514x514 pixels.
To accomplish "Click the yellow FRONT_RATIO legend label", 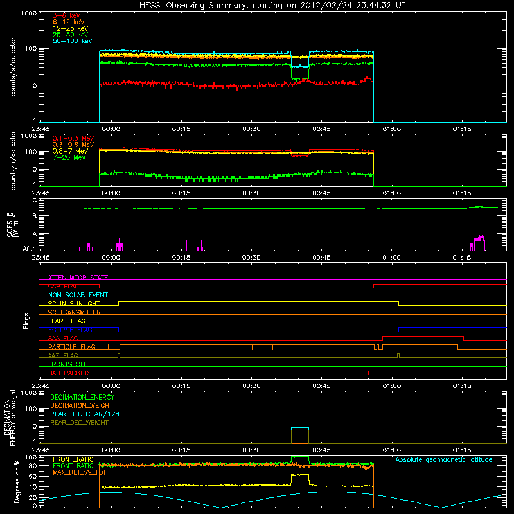I will tap(73, 459).
